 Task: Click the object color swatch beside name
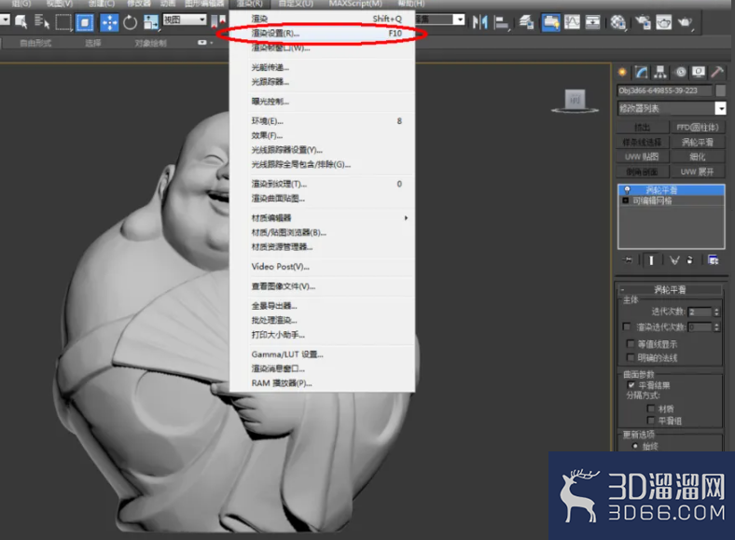(x=721, y=90)
